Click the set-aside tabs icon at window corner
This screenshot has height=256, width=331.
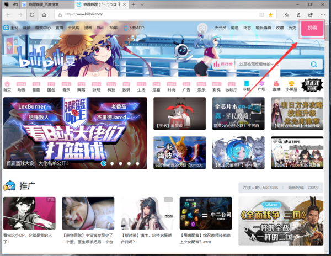tap(7, 4)
